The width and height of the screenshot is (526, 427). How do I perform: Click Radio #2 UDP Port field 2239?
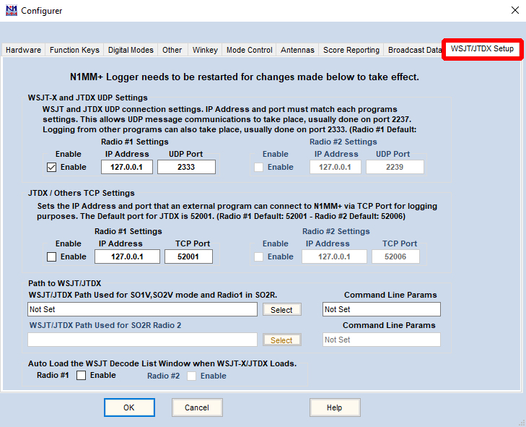pos(395,167)
